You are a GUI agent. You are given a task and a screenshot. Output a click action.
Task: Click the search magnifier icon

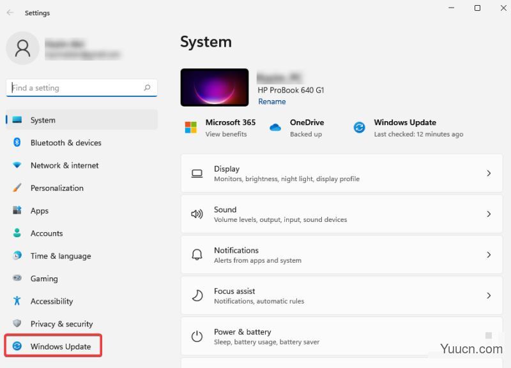click(x=148, y=87)
